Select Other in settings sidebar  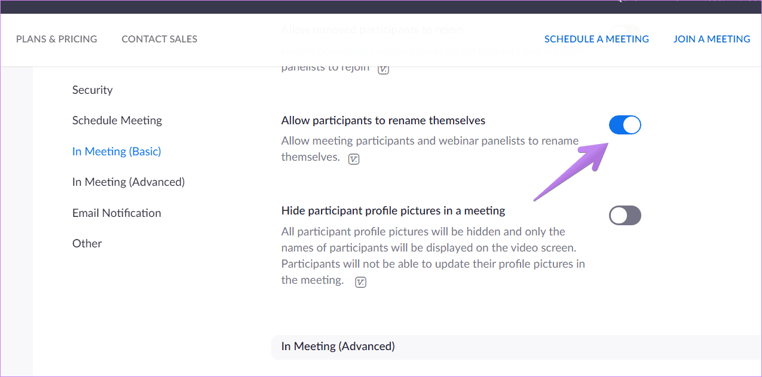[x=87, y=243]
